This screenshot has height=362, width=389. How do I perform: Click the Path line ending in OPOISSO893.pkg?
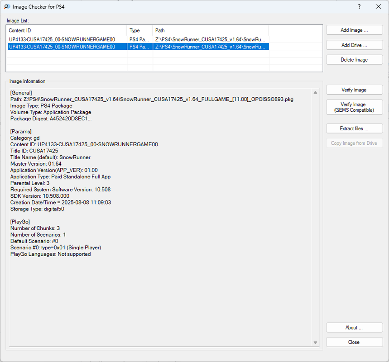152,99
